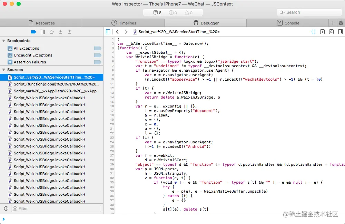
Task: Select Script_var%20__wxAppData source file
Action: coord(57,91)
